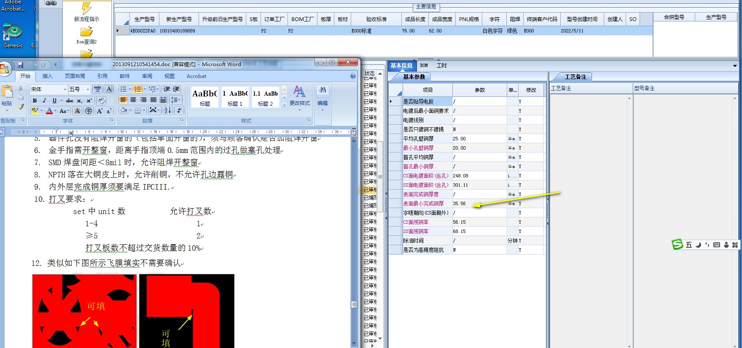Click Decrease Indent icon
This screenshot has width=742, height=348.
pos(167,89)
